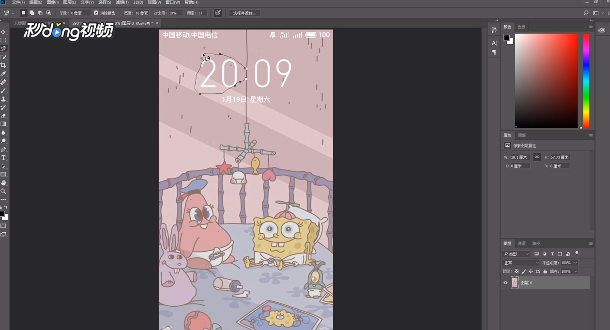The height and width of the screenshot is (330, 610).
Task: Toggle lock all padlock icon
Action: point(545,271)
